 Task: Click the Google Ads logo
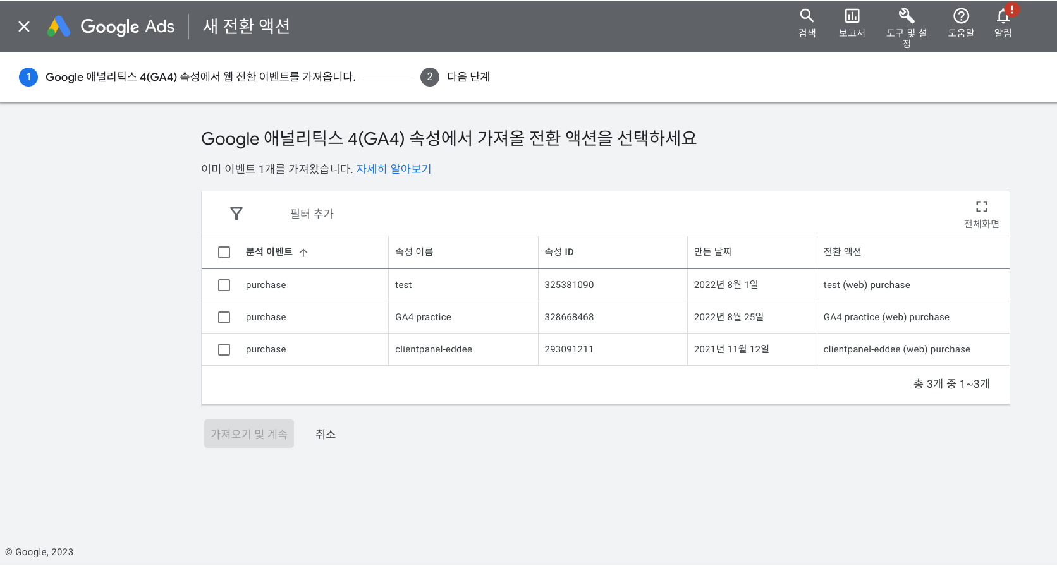(111, 27)
